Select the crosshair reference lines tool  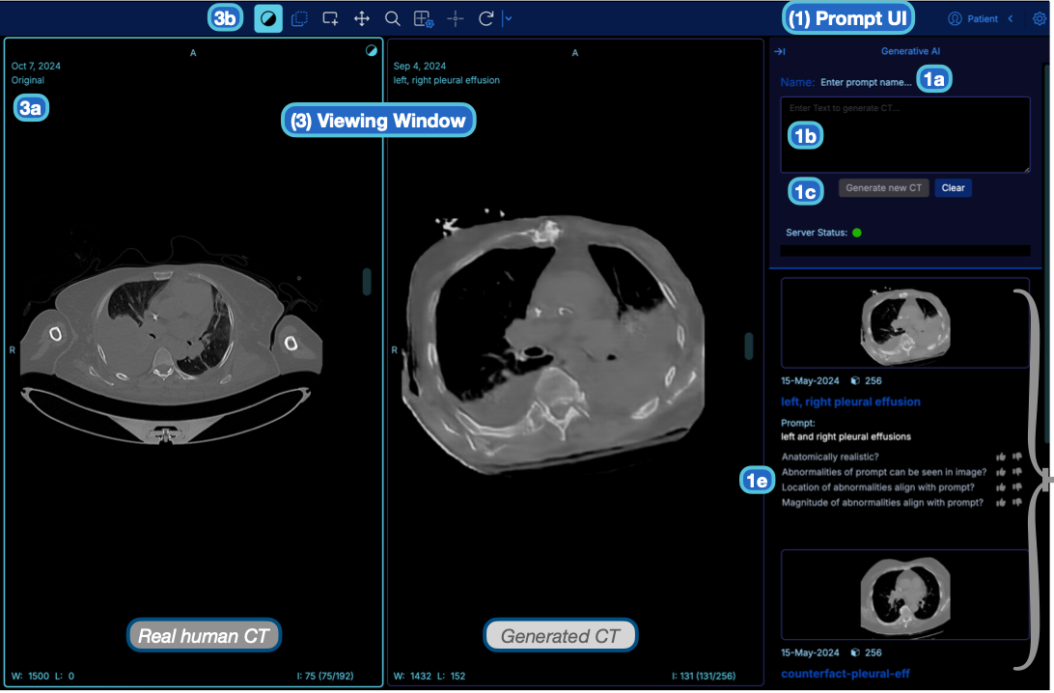click(455, 18)
